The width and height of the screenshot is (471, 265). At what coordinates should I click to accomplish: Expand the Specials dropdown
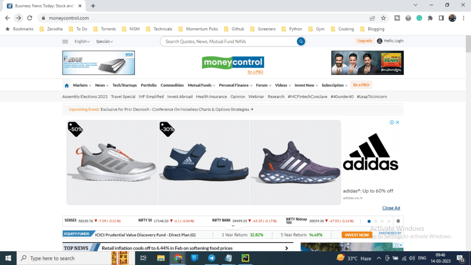click(x=104, y=41)
